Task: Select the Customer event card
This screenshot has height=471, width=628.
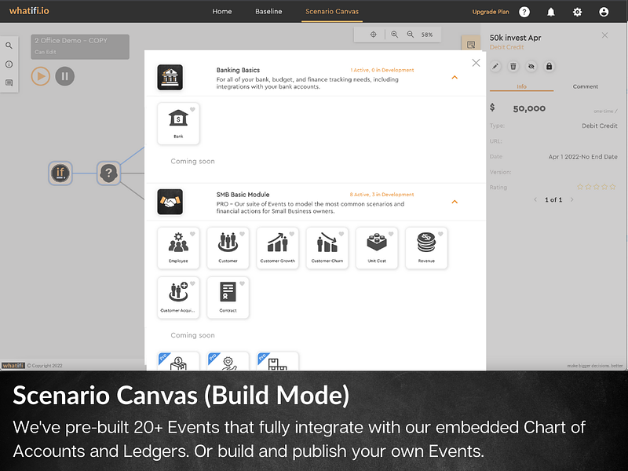Action: [228, 248]
